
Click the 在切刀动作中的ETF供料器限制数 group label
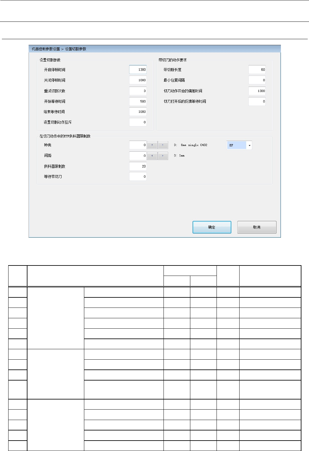click(65, 136)
